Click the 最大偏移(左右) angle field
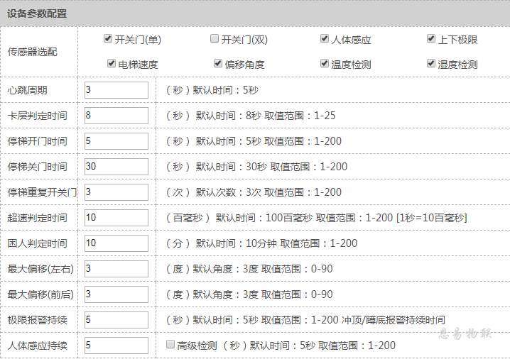Viewport: 510px width, 359px height. click(x=116, y=269)
